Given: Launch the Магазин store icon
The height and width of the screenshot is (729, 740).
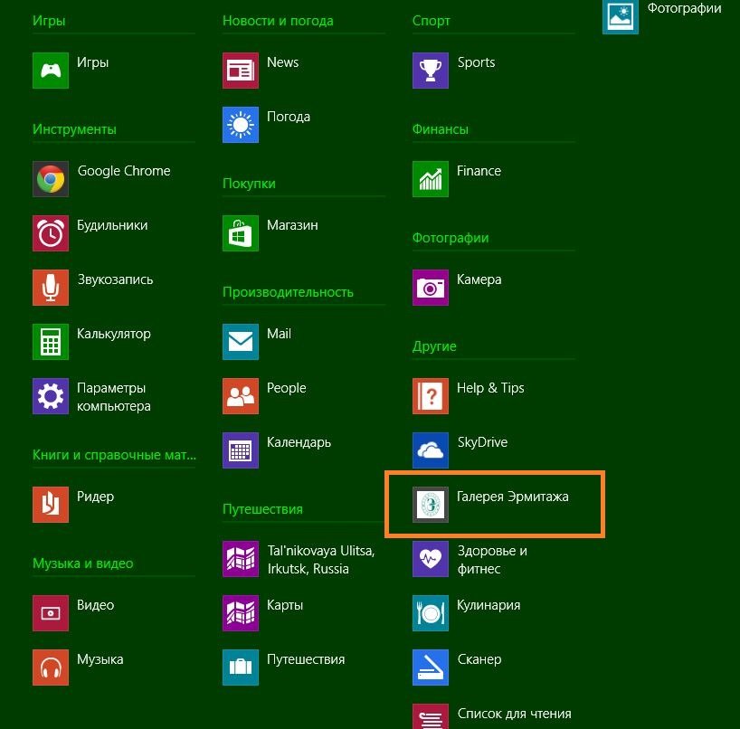Looking at the screenshot, I should pos(241,233).
